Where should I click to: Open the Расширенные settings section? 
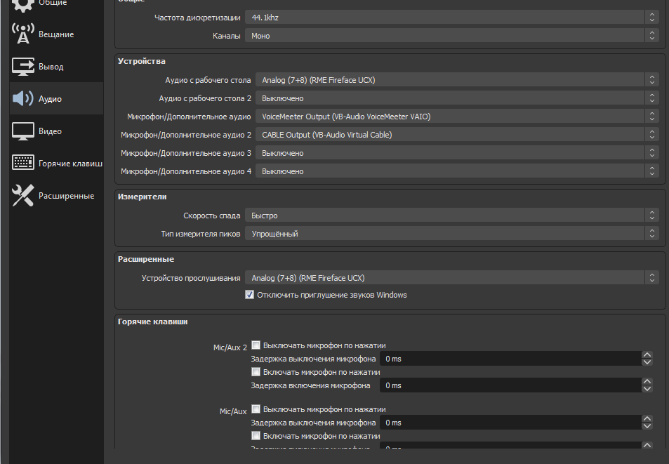(66, 196)
